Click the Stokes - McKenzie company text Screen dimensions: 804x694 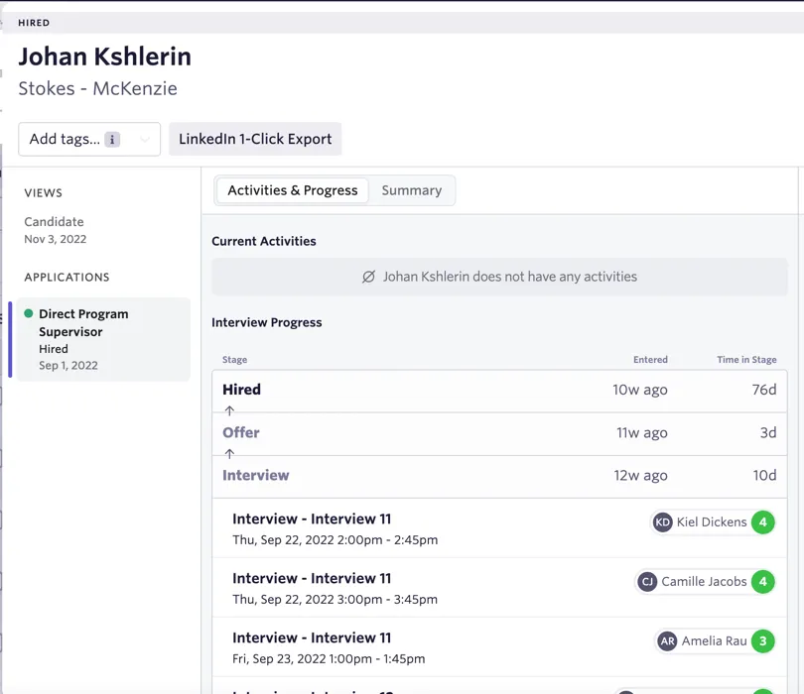point(97,88)
